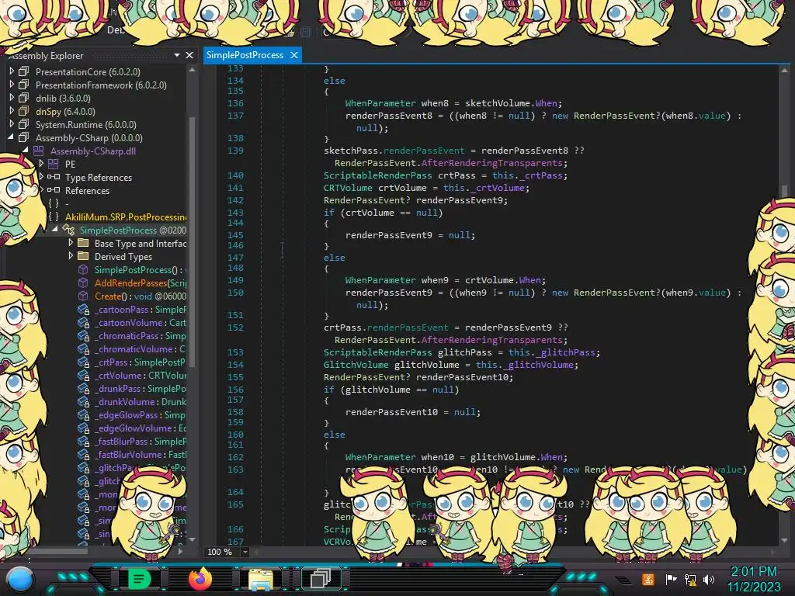The image size is (795, 596).
Task: Open the green notes app on the taskbar
Action: click(x=140, y=579)
